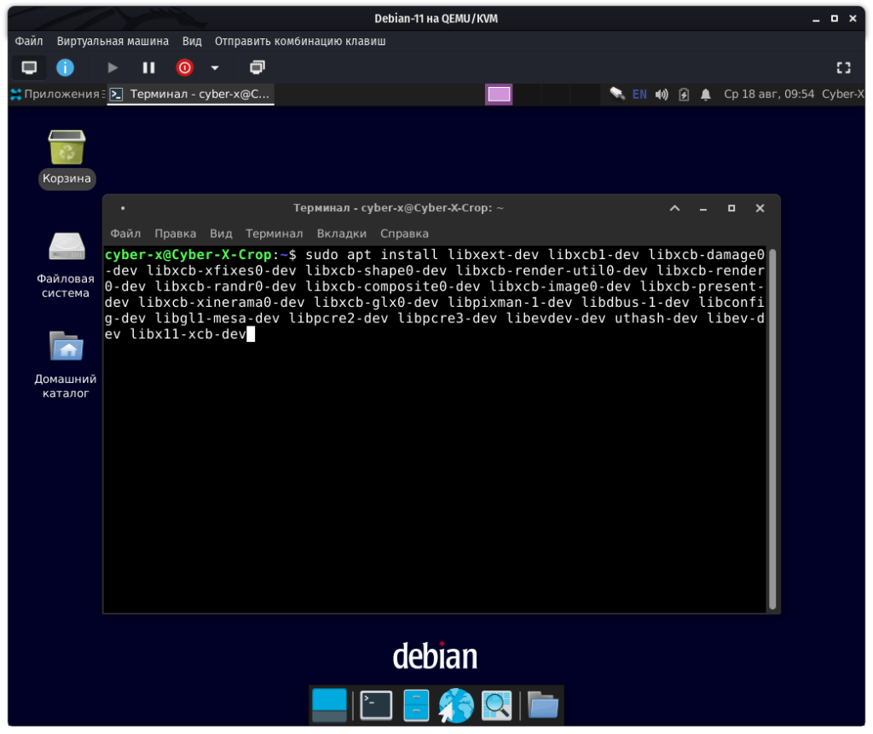Switch keyboard layout via EN indicator
Screen dimensions: 873x734
(639, 95)
